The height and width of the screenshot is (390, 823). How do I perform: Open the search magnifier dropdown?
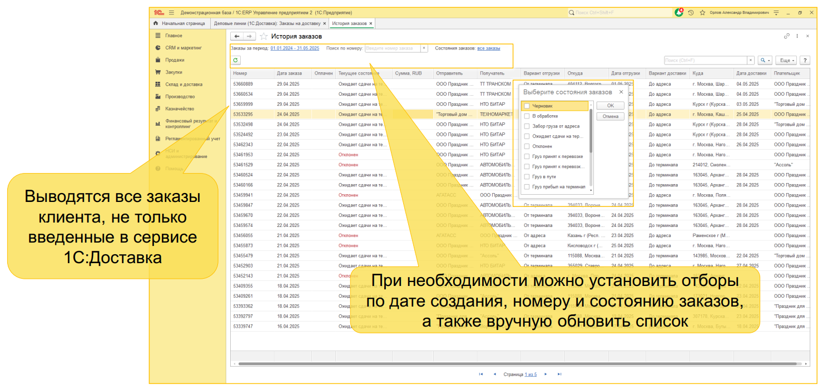pyautogui.click(x=765, y=60)
